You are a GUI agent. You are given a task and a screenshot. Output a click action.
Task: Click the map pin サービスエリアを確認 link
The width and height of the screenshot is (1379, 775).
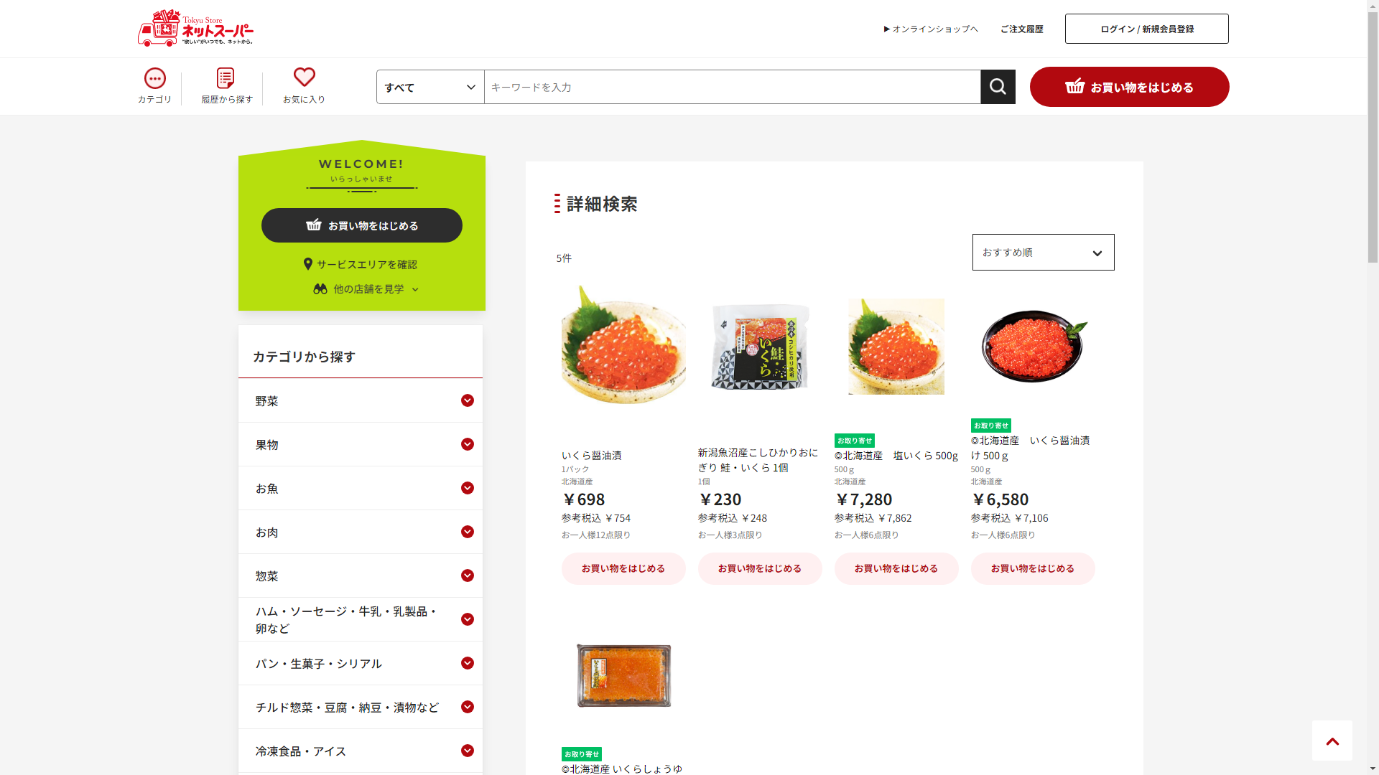[361, 264]
